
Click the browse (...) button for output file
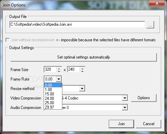click(x=150, y=25)
